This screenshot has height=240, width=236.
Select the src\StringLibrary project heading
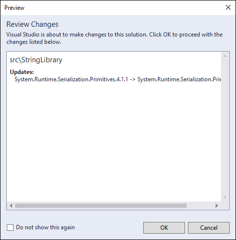pyautogui.click(x=36, y=60)
